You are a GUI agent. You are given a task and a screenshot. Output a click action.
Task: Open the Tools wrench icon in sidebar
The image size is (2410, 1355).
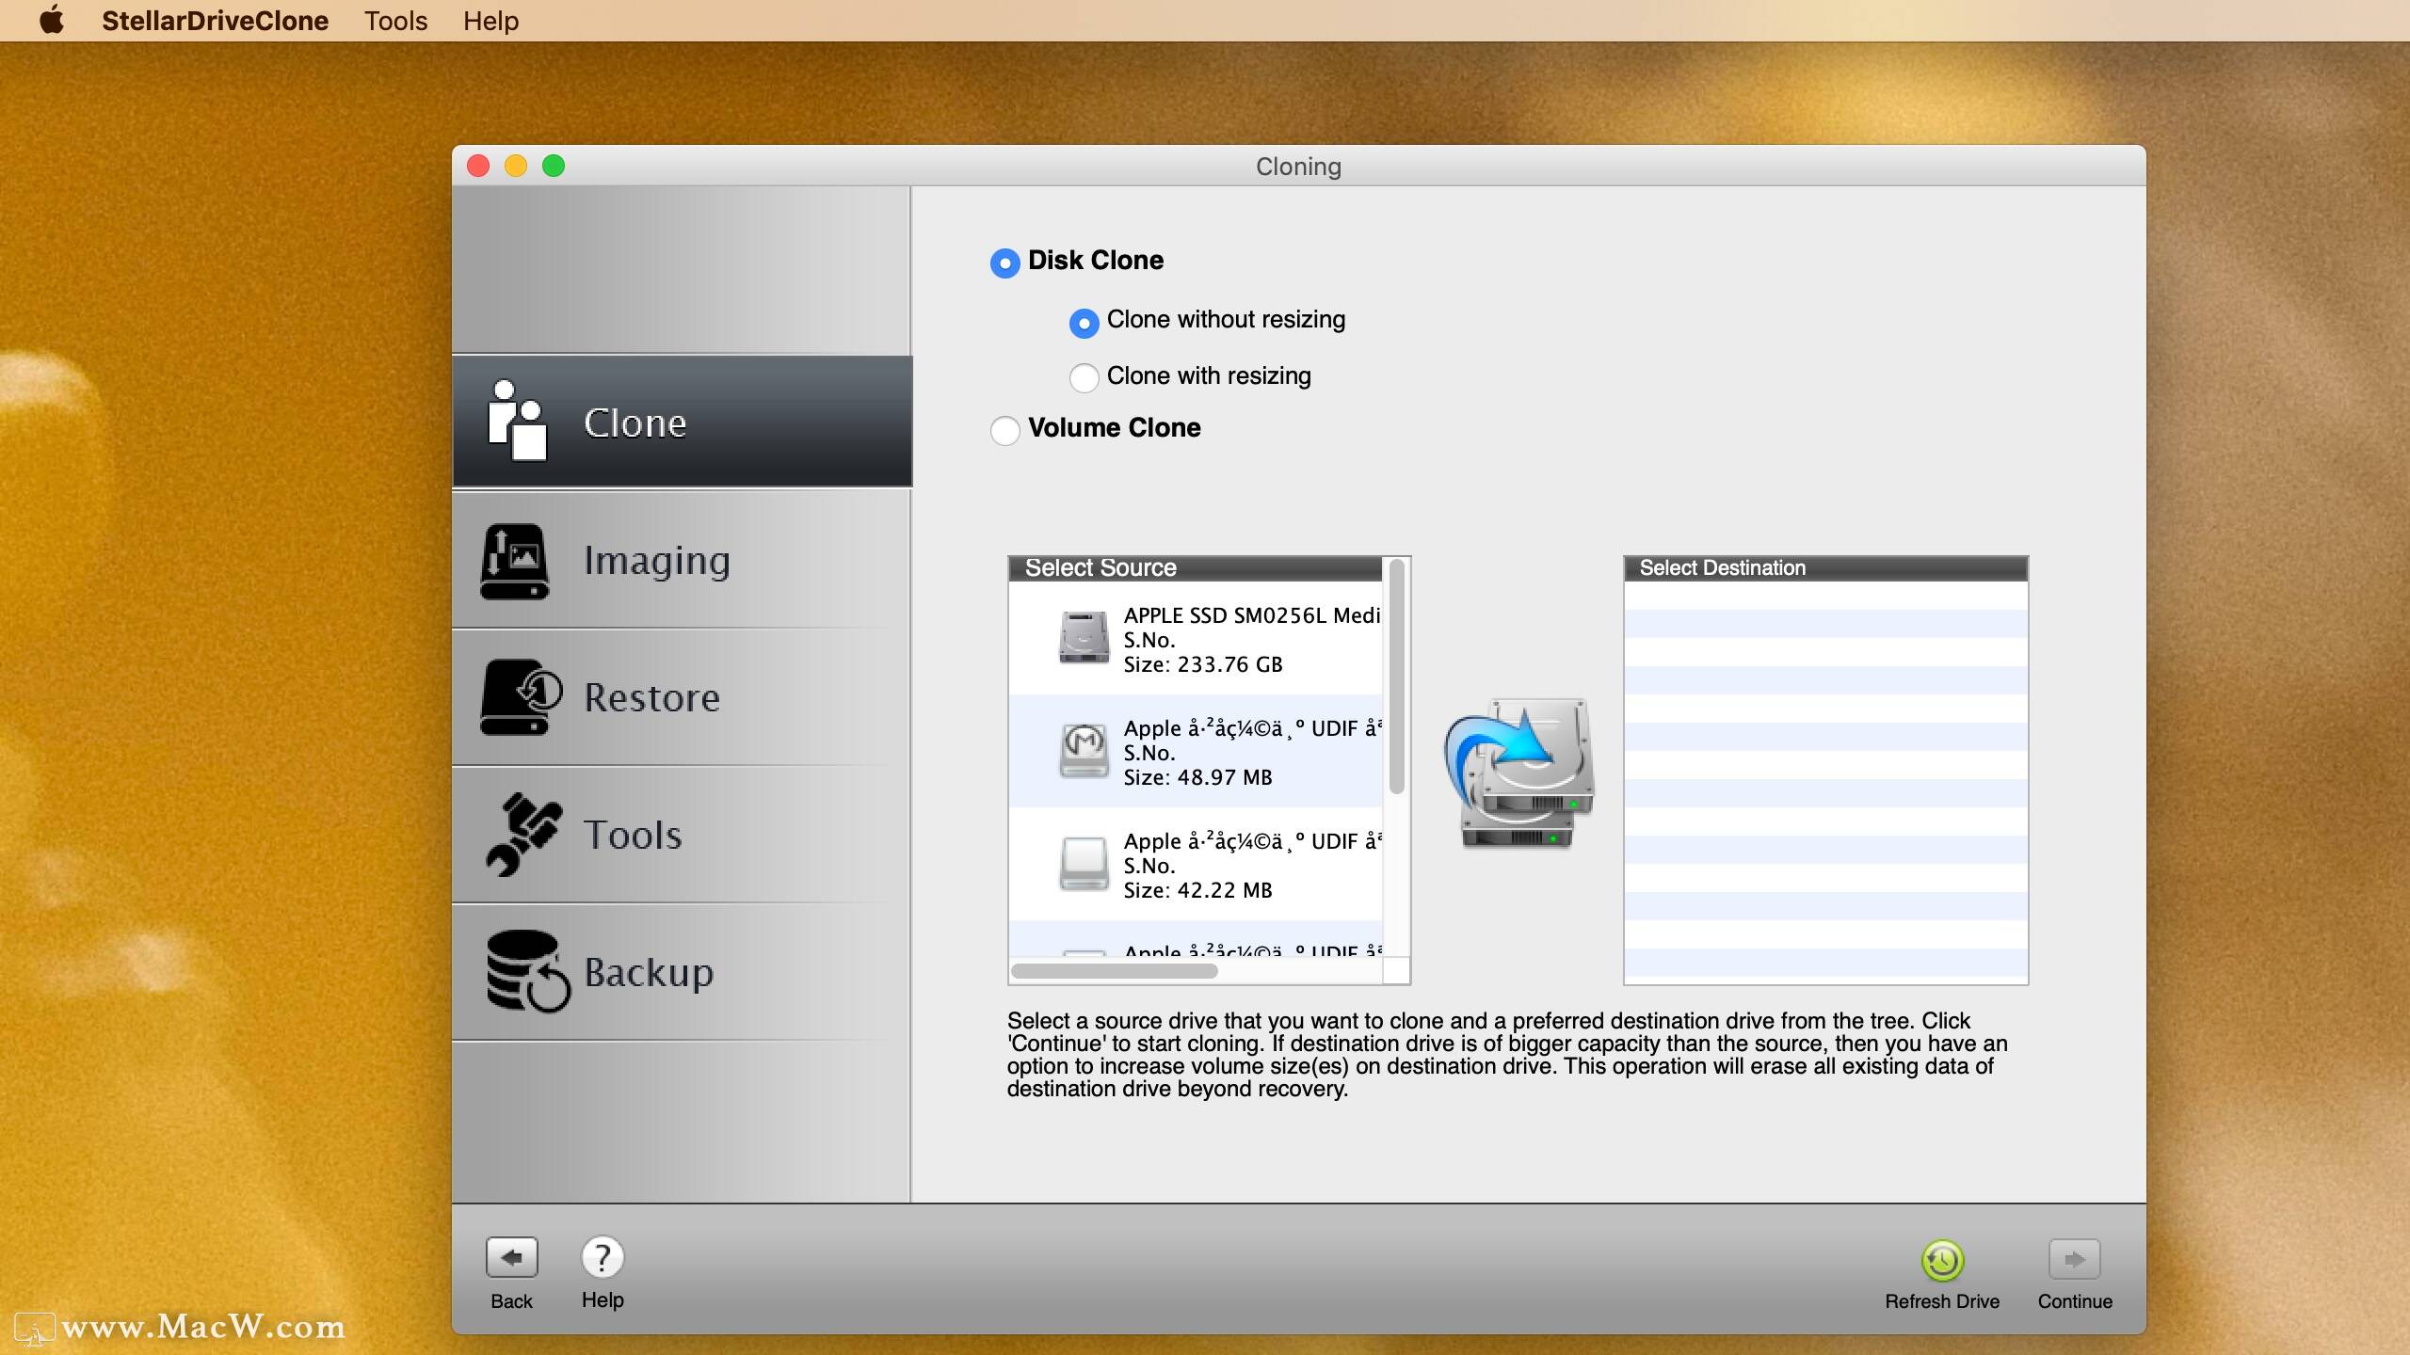(523, 835)
